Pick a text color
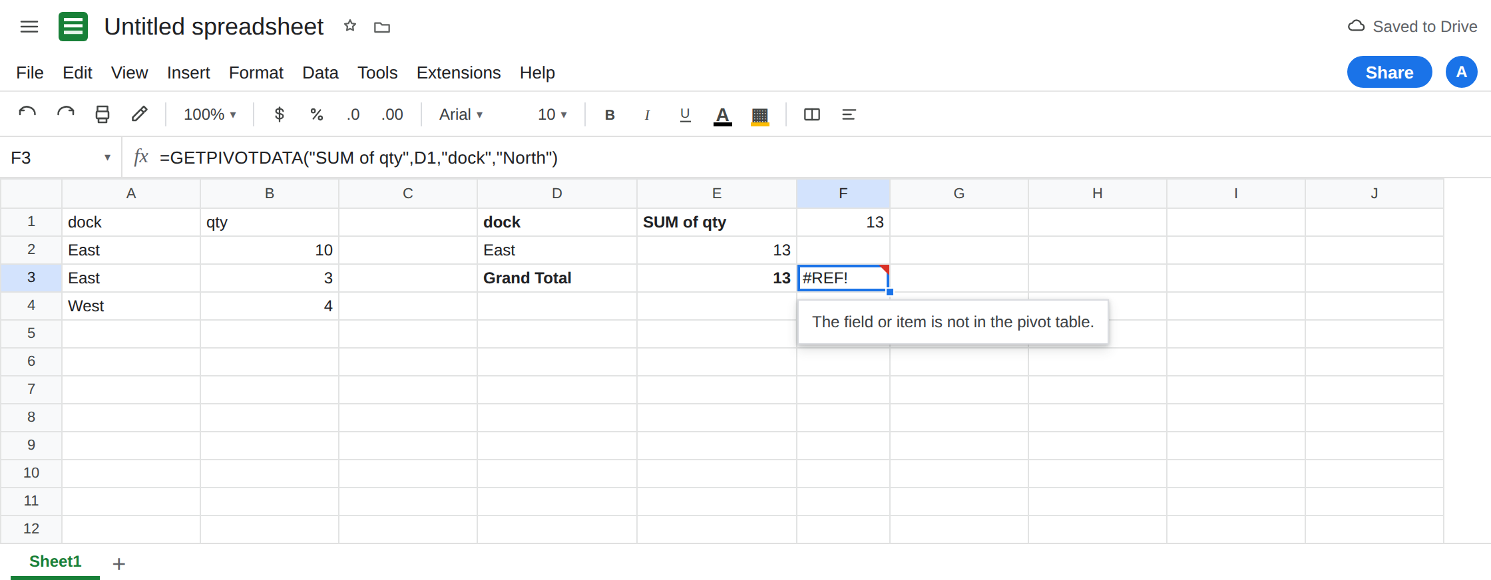The height and width of the screenshot is (580, 1491). tap(723, 116)
